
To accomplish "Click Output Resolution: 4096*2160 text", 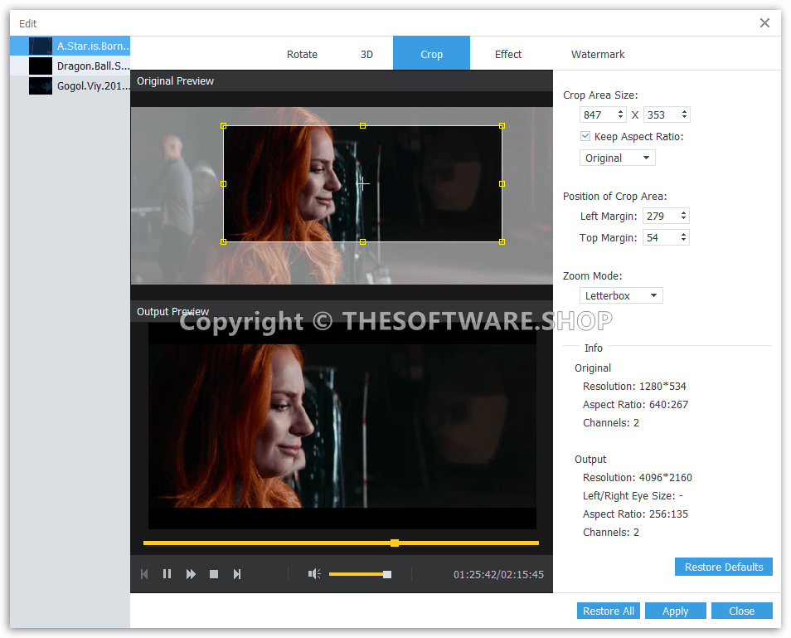I will tap(637, 478).
